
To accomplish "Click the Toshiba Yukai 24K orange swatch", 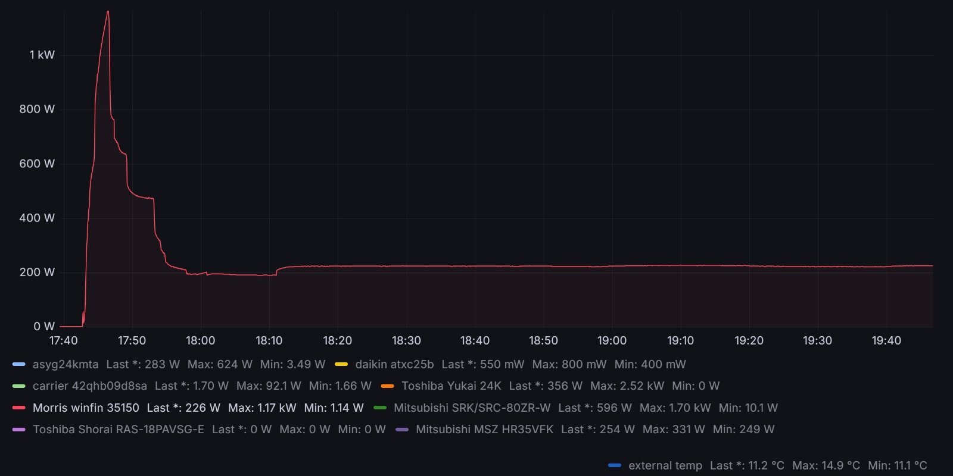I will [x=388, y=386].
